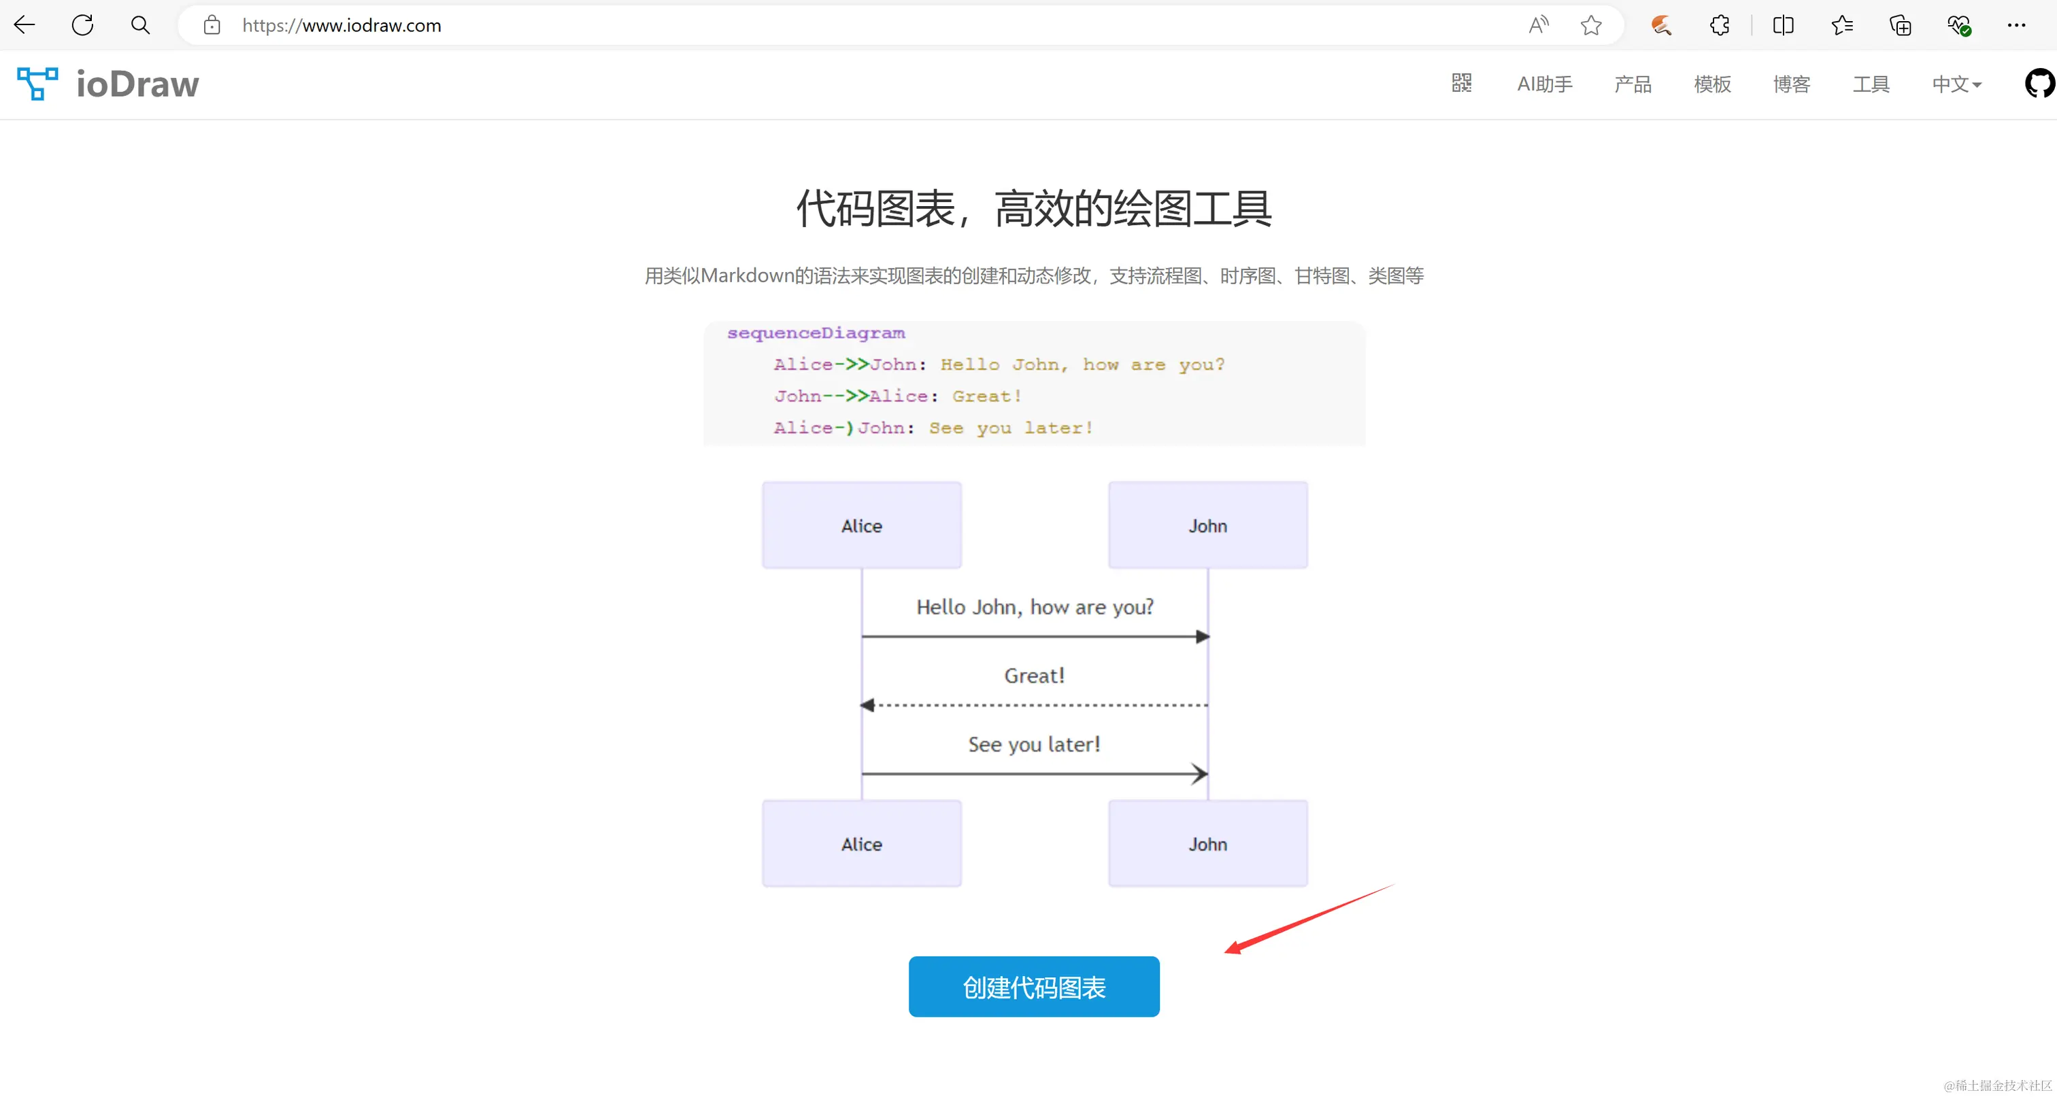Click the 创建代码图表 button
The height and width of the screenshot is (1097, 2057).
coord(1033,987)
